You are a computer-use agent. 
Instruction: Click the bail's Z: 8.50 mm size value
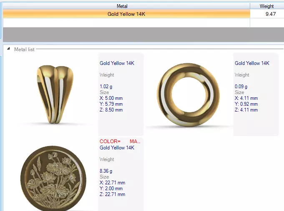click(x=111, y=110)
